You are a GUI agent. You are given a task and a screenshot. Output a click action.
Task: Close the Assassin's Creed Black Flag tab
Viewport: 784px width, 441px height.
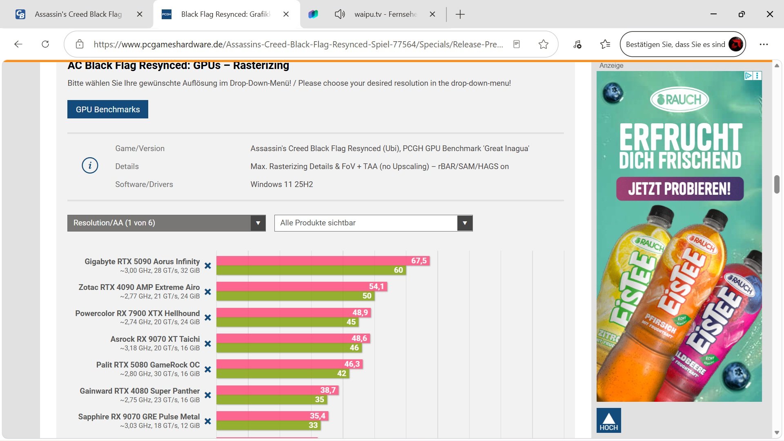click(x=140, y=14)
